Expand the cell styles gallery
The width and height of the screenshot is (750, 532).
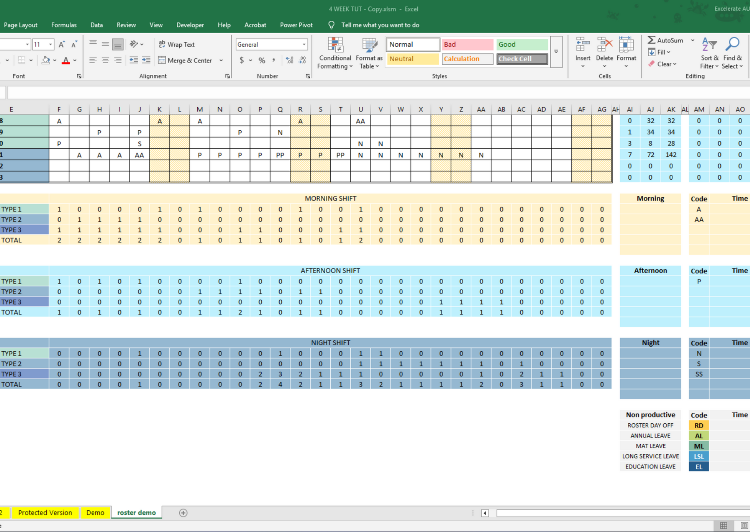556,52
